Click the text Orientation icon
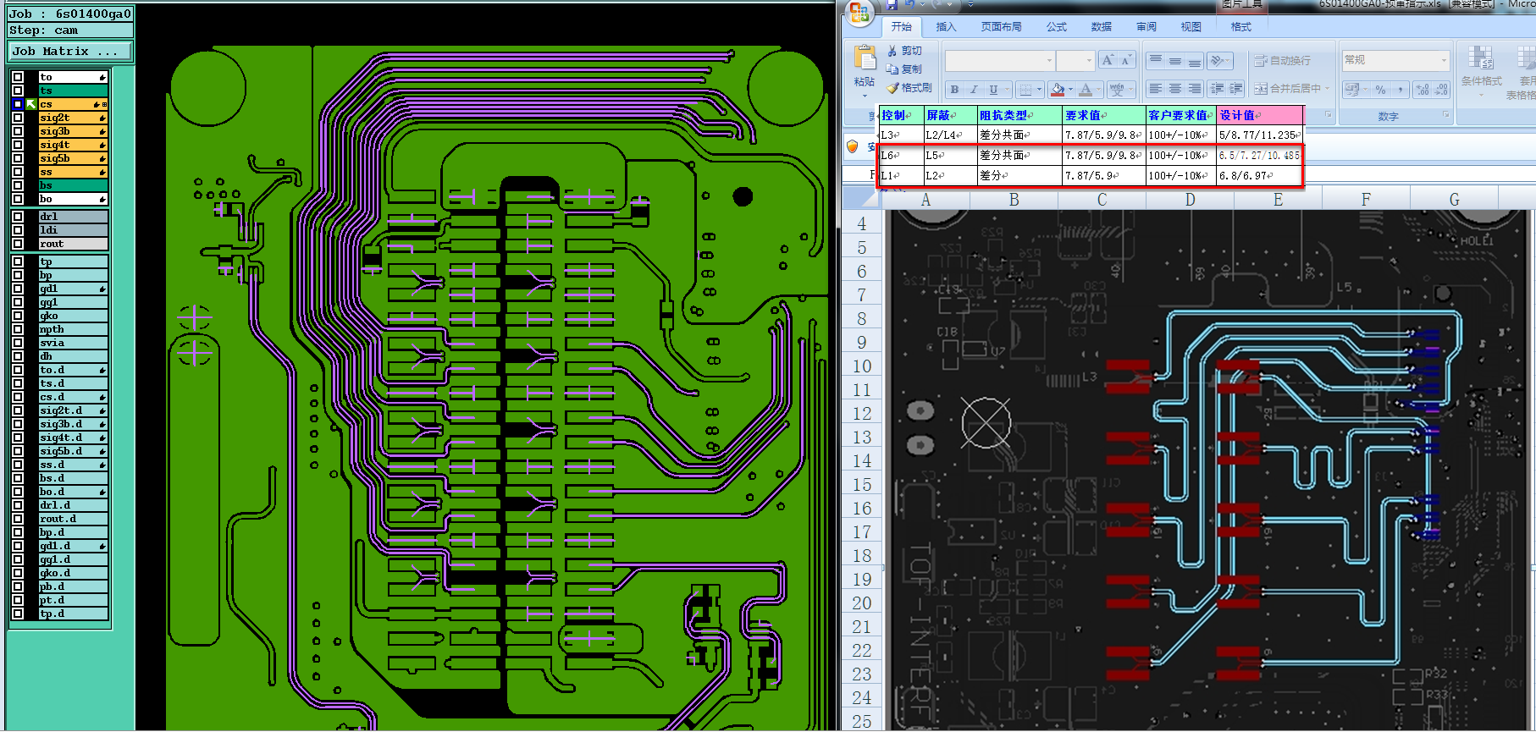 [x=1217, y=60]
